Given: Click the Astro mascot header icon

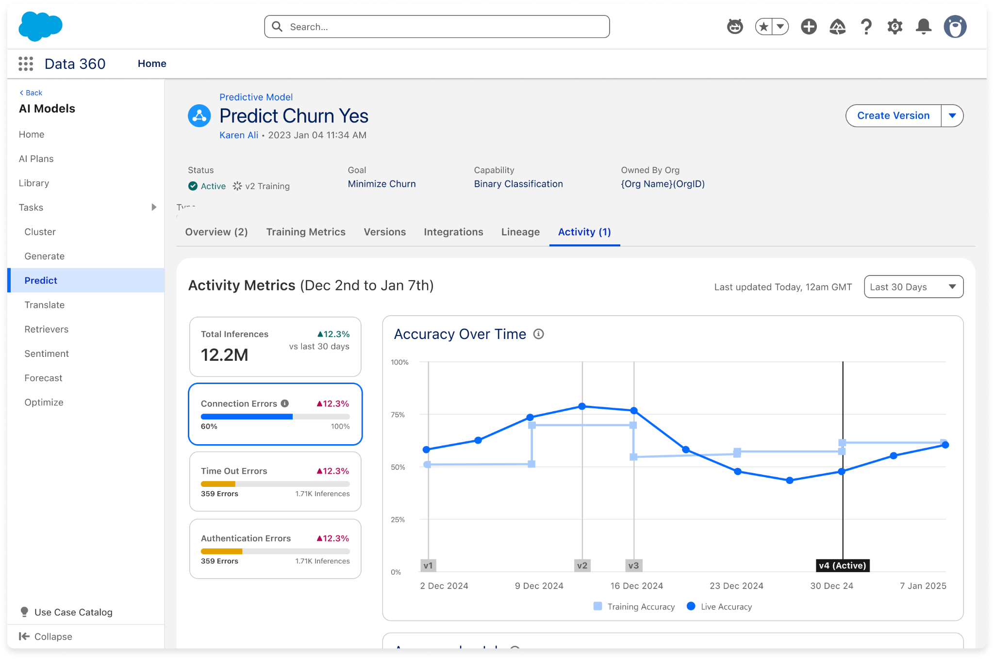Looking at the screenshot, I should pyautogui.click(x=735, y=27).
